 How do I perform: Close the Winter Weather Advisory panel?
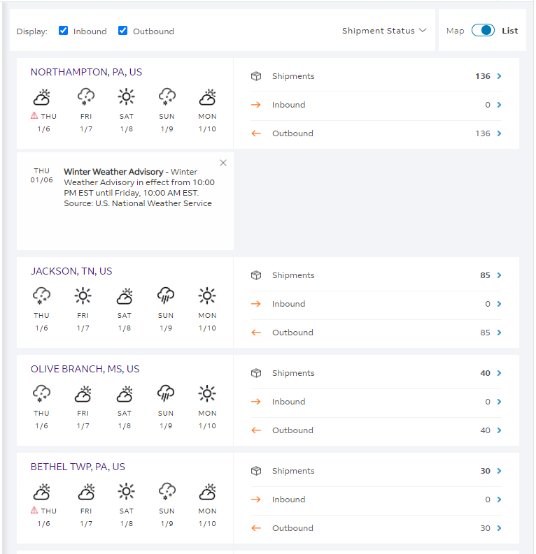223,163
